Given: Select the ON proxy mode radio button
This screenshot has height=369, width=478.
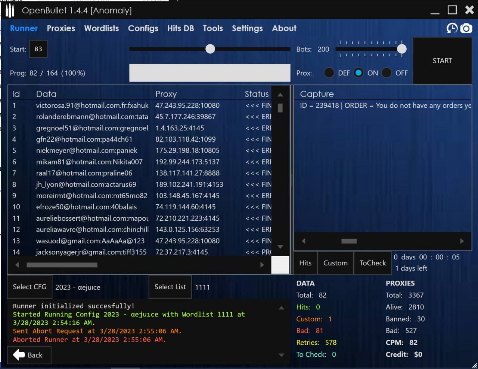Looking at the screenshot, I should click(358, 73).
